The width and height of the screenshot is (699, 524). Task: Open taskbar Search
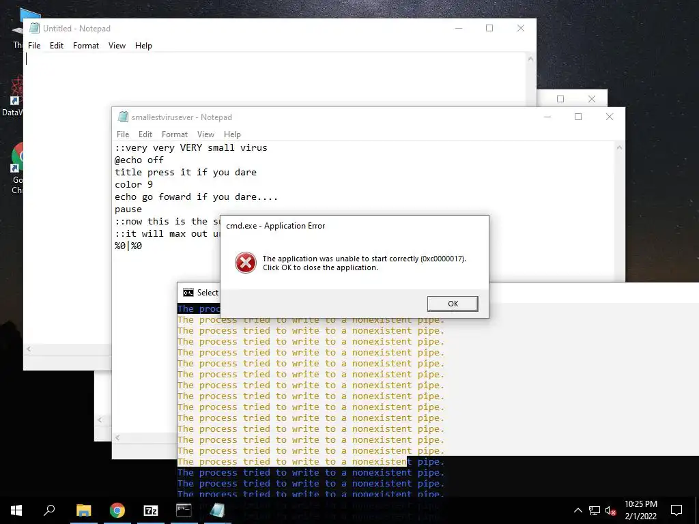[x=49, y=510]
